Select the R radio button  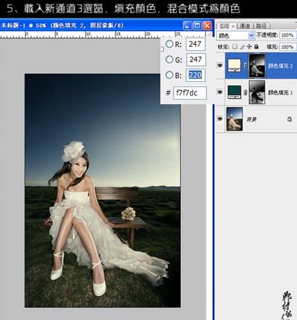coord(170,44)
